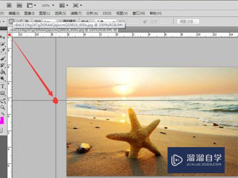This screenshot has width=238, height=178.
Task: Open the 编辑(E) menu
Action: [x=14, y=13]
